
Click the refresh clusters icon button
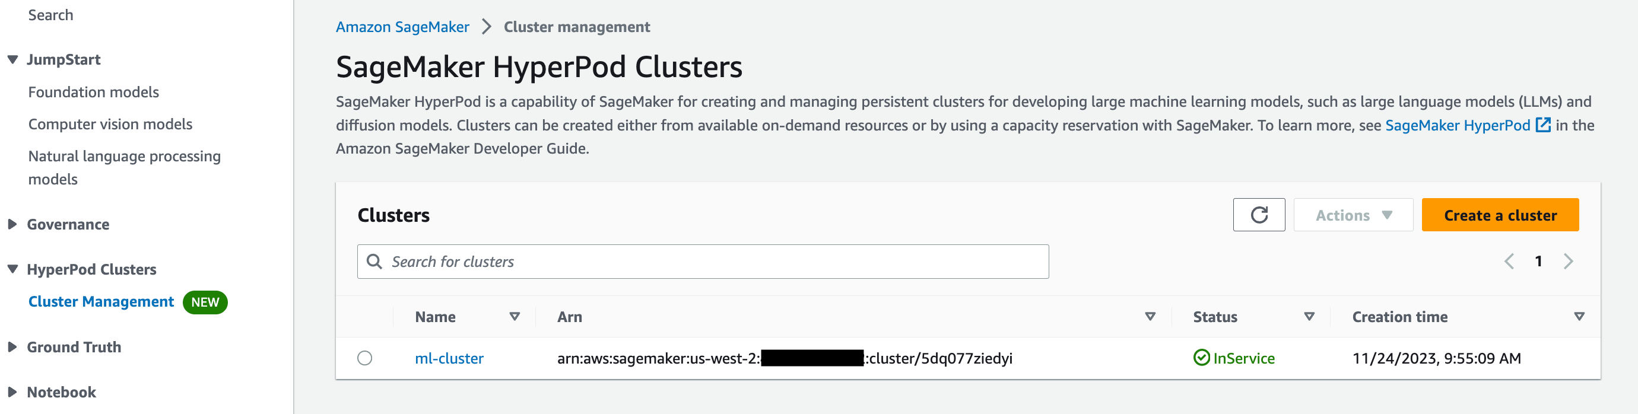1258,215
